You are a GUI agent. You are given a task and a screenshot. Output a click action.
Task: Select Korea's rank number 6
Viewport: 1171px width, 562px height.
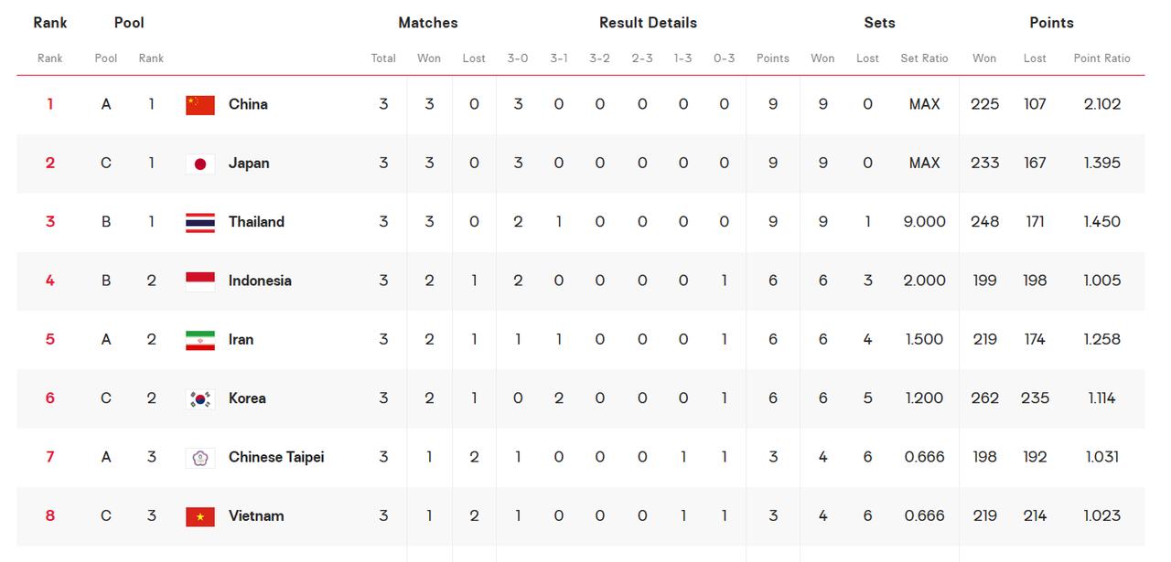pyautogui.click(x=50, y=398)
